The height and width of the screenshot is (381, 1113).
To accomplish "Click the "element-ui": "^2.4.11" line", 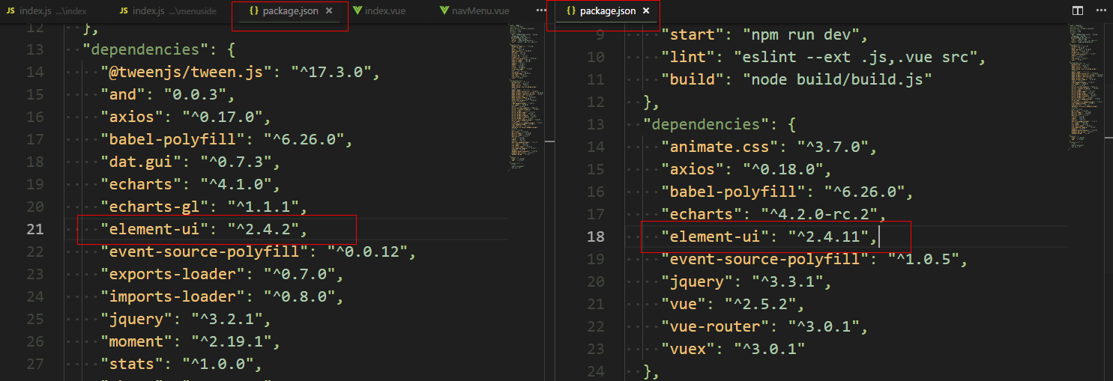I will [x=769, y=237].
